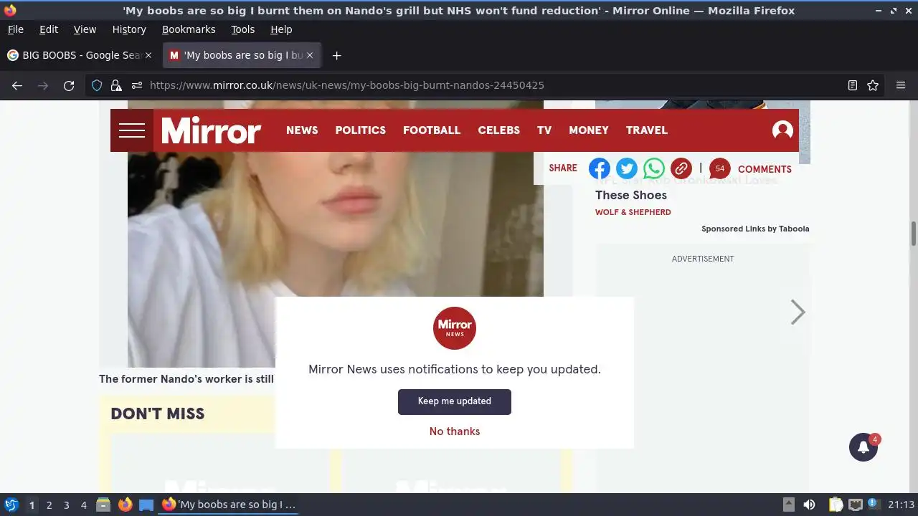Screen dimensions: 918x516
Task: Go to the CELEBS section
Action: 499,130
